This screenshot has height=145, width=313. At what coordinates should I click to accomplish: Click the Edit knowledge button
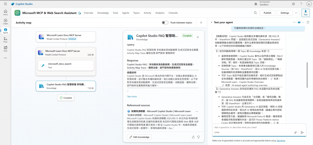pos(139,137)
